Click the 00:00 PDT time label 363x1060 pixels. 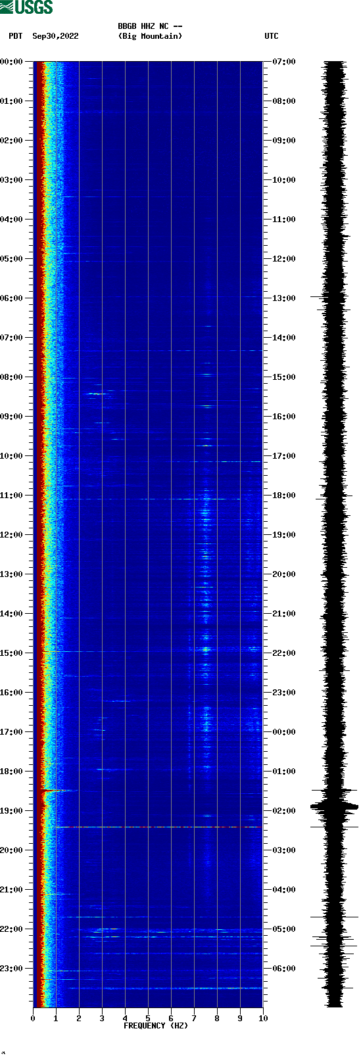coord(11,62)
